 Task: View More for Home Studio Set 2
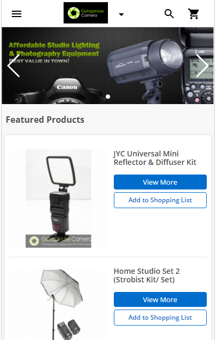160,299
